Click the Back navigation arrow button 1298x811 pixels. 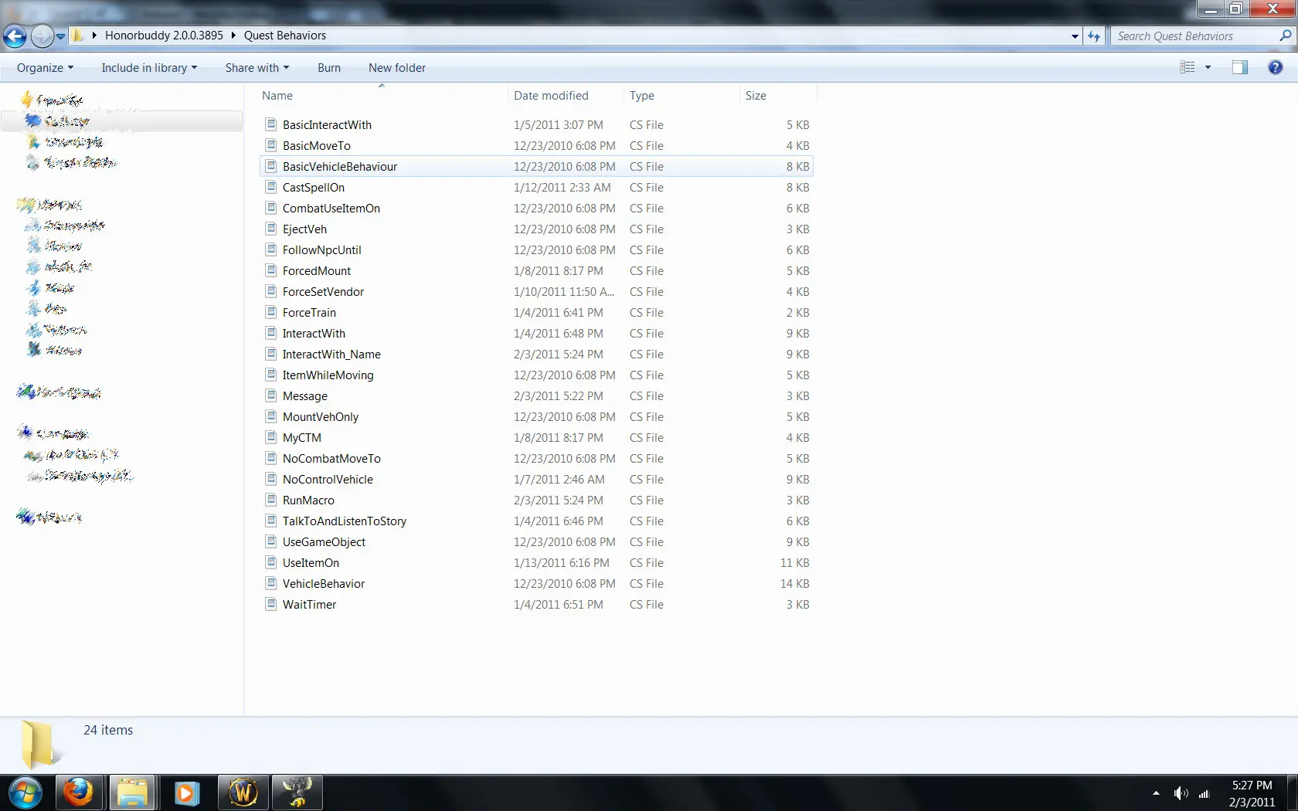[15, 36]
